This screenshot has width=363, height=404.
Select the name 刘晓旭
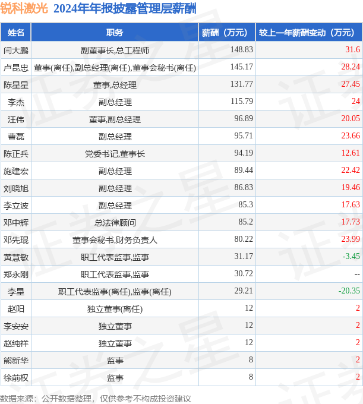coord(15,188)
